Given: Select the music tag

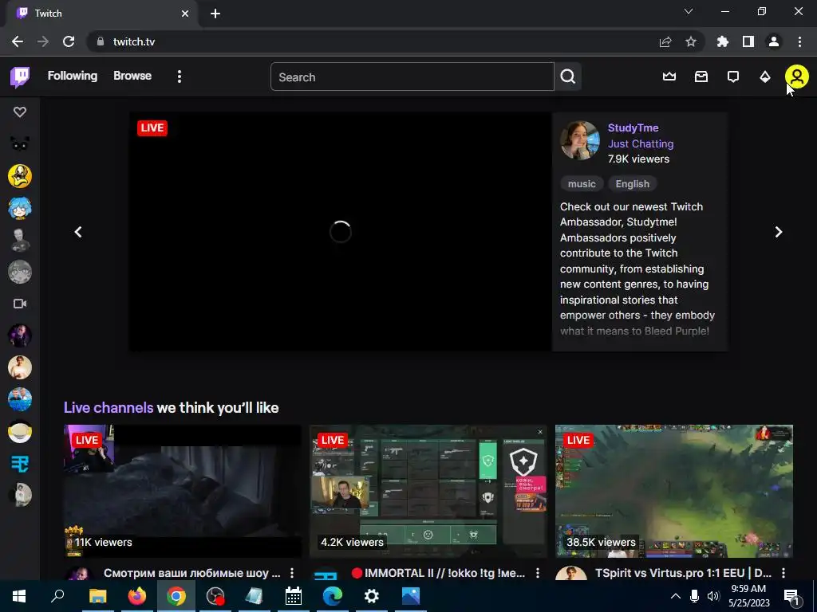Looking at the screenshot, I should click(582, 184).
